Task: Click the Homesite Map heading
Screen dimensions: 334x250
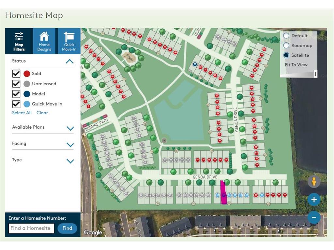Action: click(x=34, y=15)
